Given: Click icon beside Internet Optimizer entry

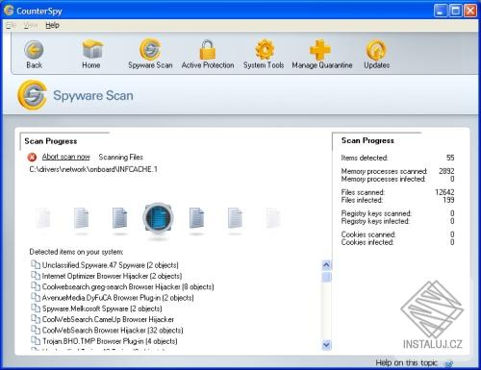Looking at the screenshot, I should 36,276.
